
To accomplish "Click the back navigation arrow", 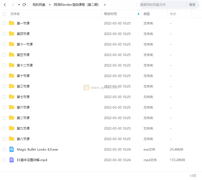I will (x=5, y=5).
